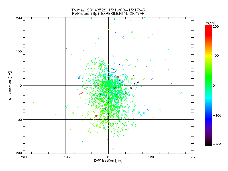Click the "E-W location [km]" axis label

[x=108, y=161]
